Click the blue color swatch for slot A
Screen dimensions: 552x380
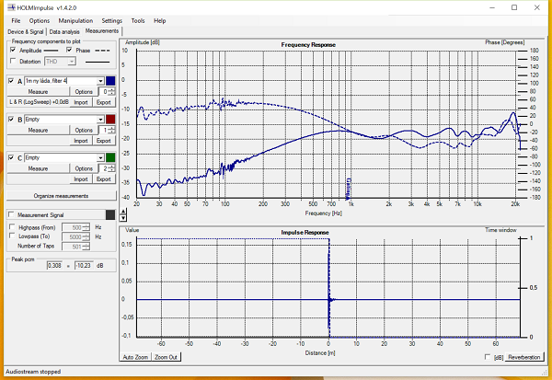coord(110,81)
